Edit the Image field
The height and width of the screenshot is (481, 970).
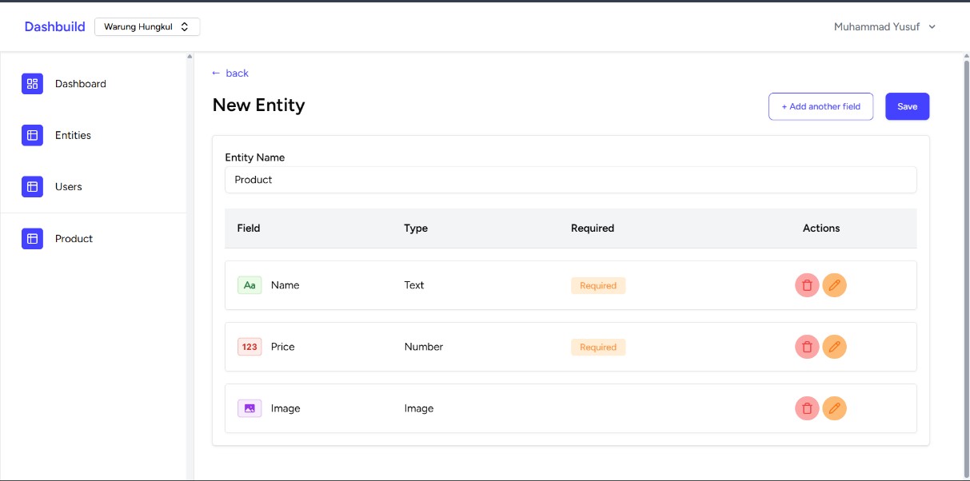(x=834, y=408)
